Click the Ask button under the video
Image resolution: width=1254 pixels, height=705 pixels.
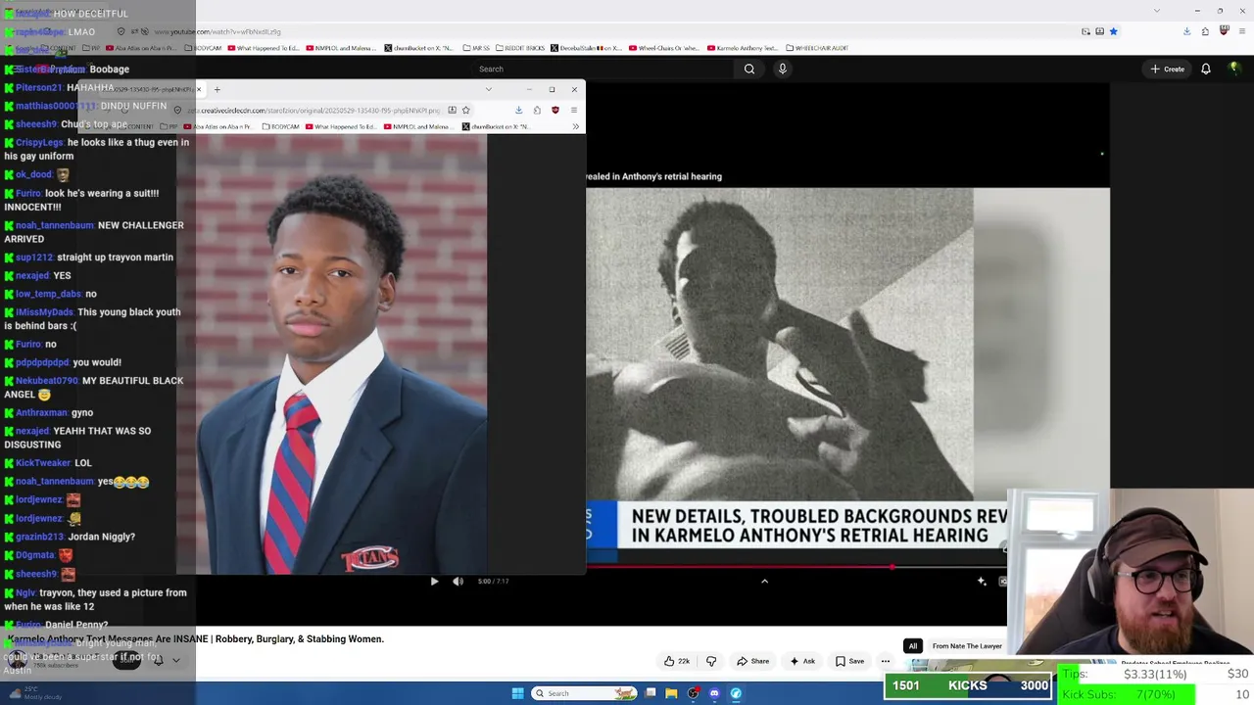[x=802, y=661]
